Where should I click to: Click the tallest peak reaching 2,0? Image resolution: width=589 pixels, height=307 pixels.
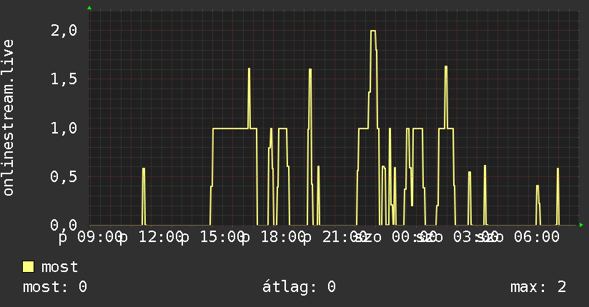click(x=373, y=31)
